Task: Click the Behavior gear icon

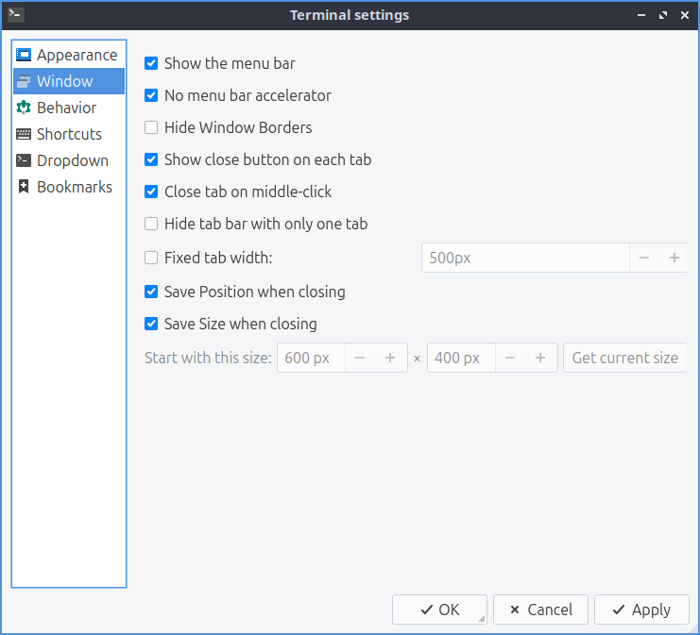Action: 24,108
